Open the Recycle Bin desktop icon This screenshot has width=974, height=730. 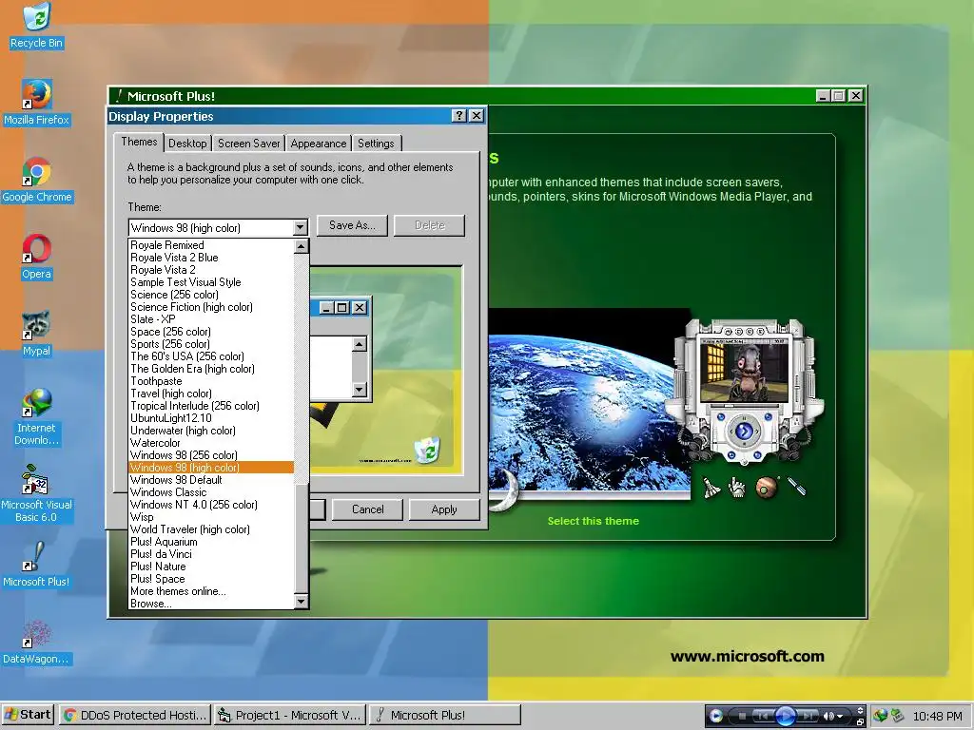36,26
